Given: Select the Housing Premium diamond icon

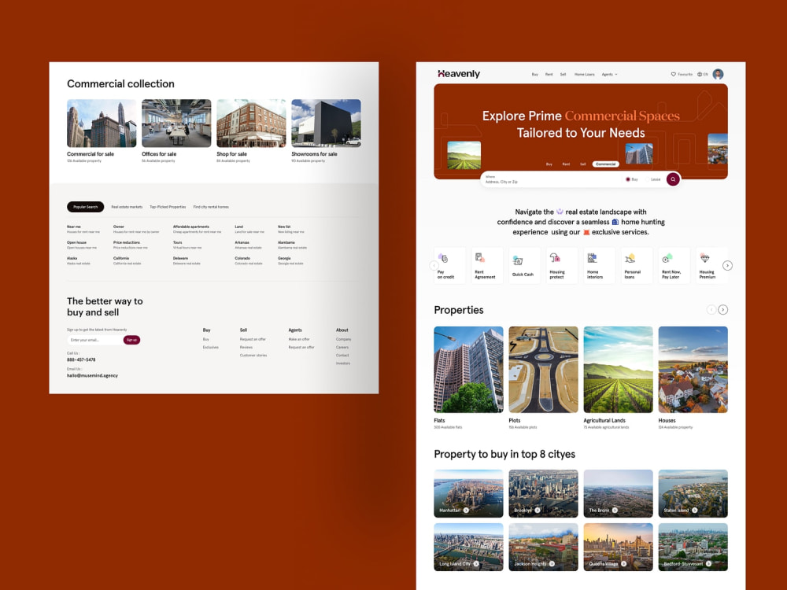Looking at the screenshot, I should click(704, 258).
